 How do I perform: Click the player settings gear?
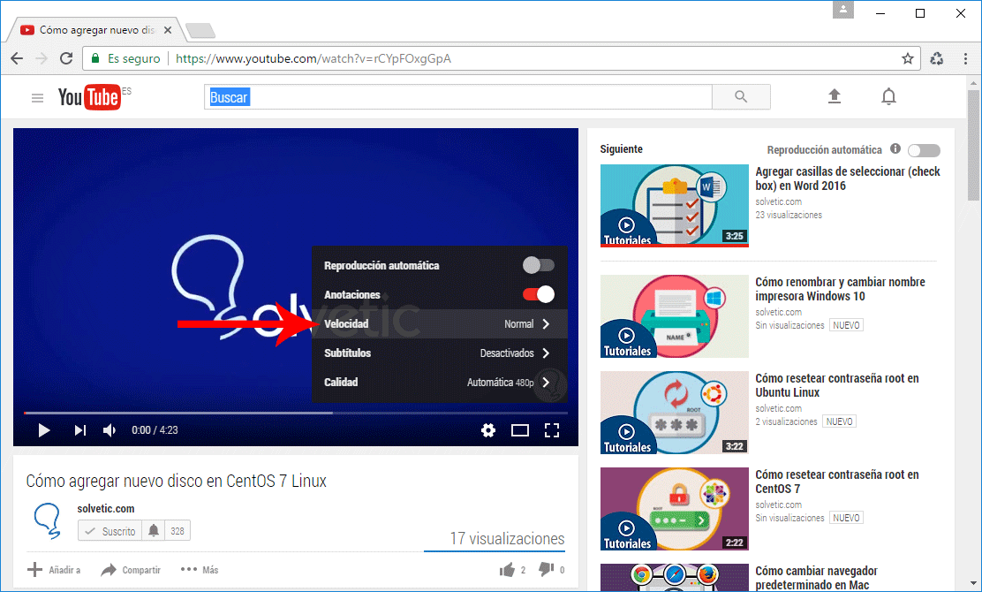[x=487, y=430]
